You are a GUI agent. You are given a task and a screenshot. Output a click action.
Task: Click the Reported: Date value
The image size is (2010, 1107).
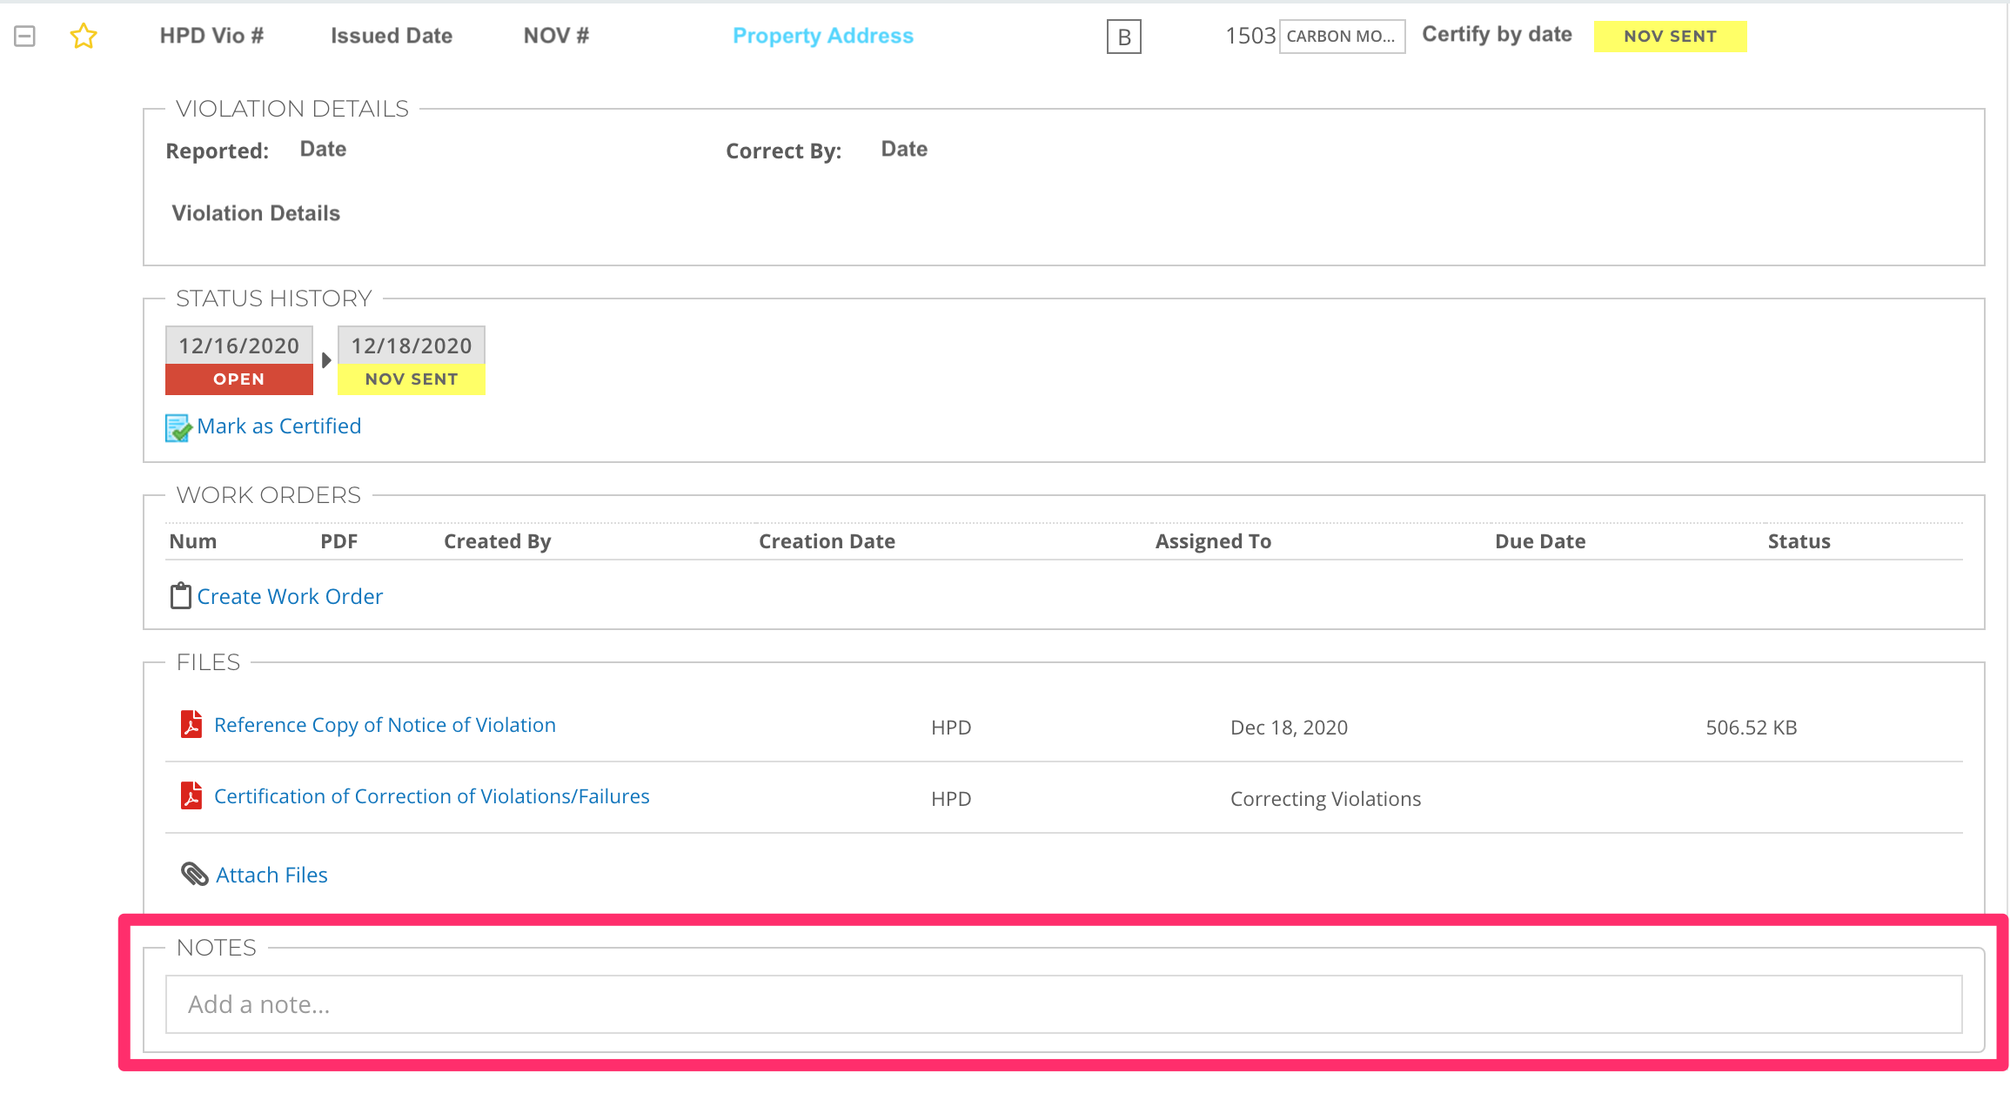point(323,149)
